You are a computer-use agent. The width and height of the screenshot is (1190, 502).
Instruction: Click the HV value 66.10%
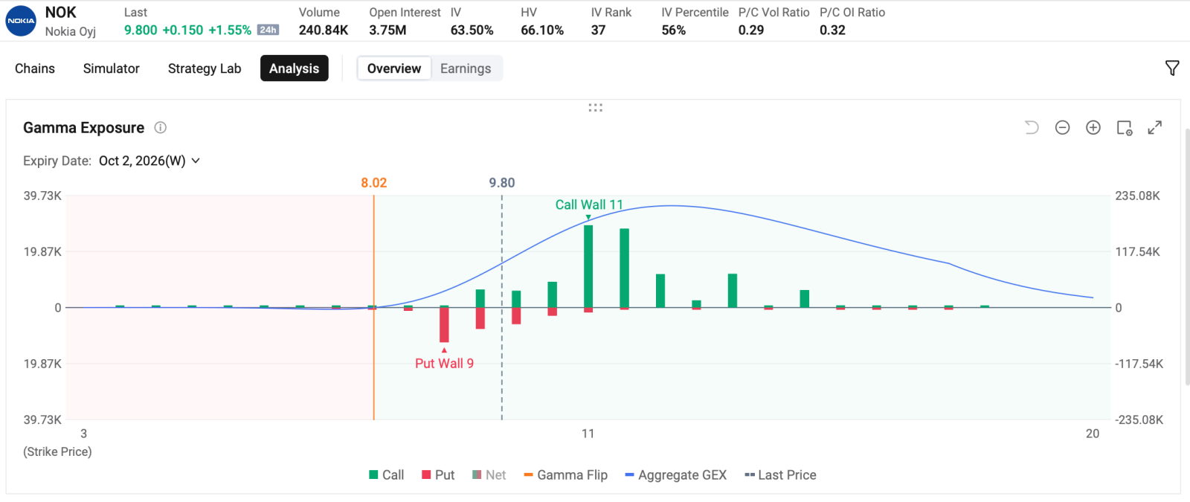pyautogui.click(x=542, y=30)
